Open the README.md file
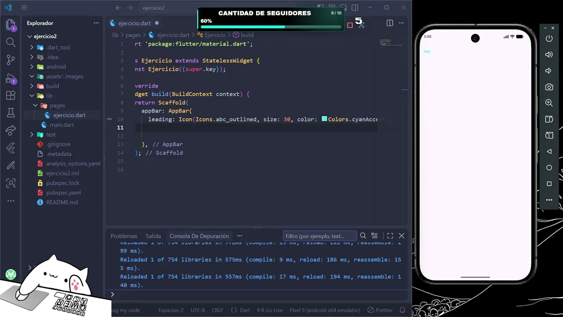Viewport: 563px width, 317px height. pyautogui.click(x=61, y=202)
